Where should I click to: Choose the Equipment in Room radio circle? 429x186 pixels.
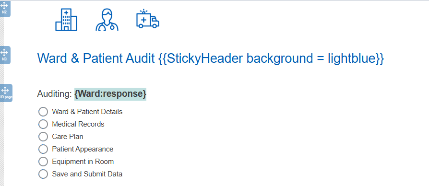tap(43, 162)
